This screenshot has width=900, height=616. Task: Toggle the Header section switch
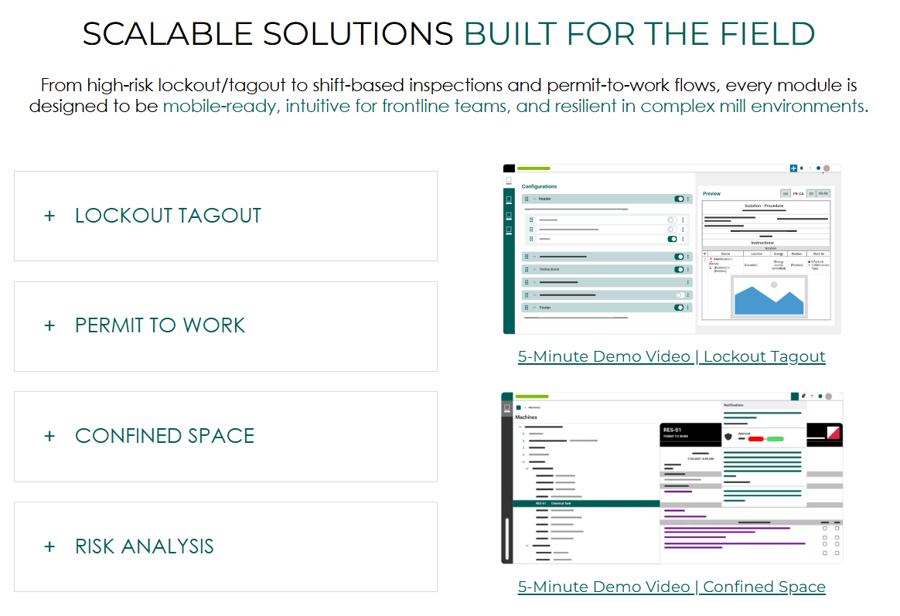[x=678, y=199]
